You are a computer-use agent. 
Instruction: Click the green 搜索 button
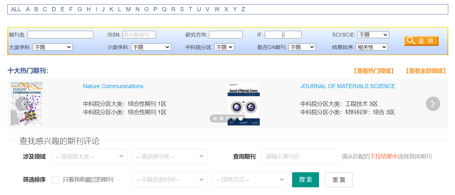pos(306,180)
